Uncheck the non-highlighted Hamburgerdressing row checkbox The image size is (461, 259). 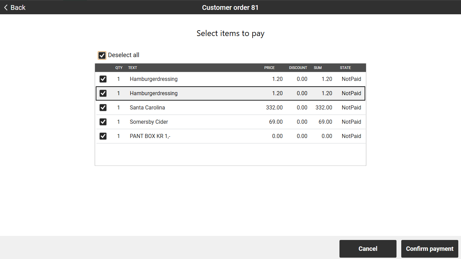click(x=103, y=79)
